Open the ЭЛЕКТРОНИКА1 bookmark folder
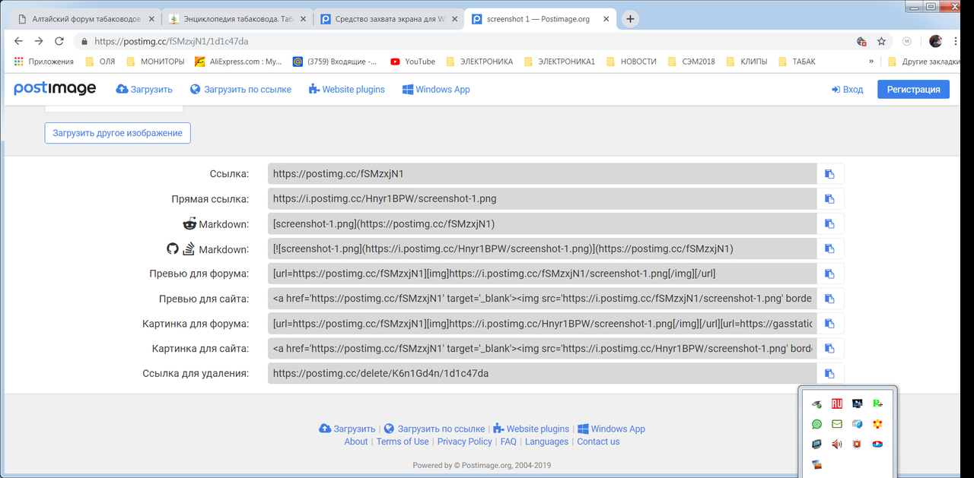The height and width of the screenshot is (478, 974). [559, 62]
